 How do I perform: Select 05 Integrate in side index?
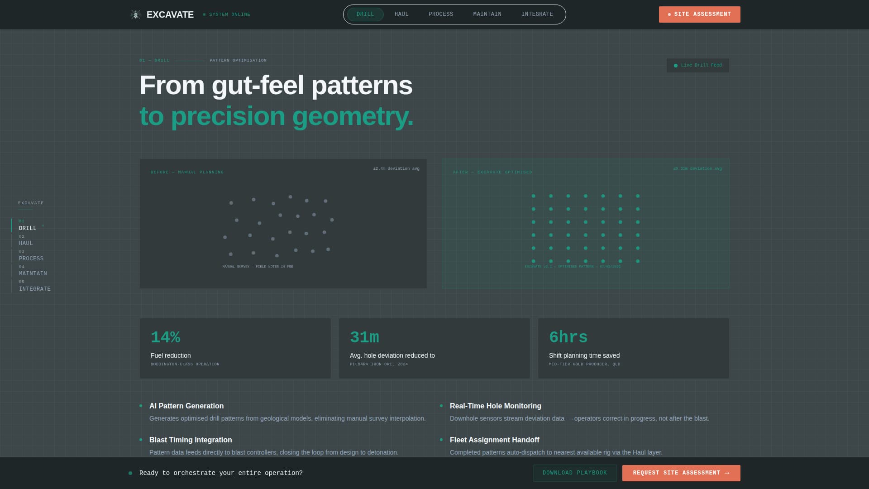(x=34, y=286)
